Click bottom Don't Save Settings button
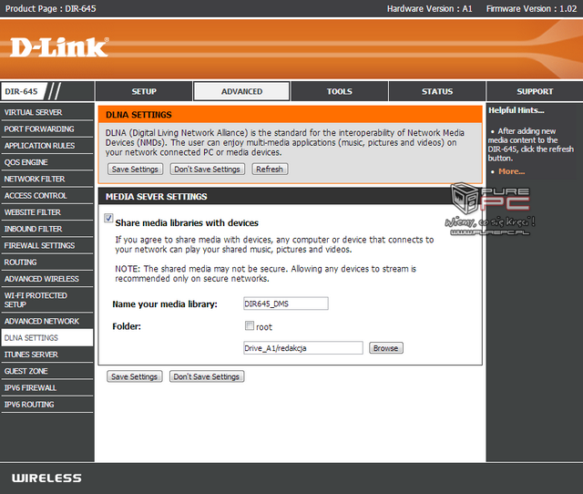The width and height of the screenshot is (583, 494). click(207, 376)
